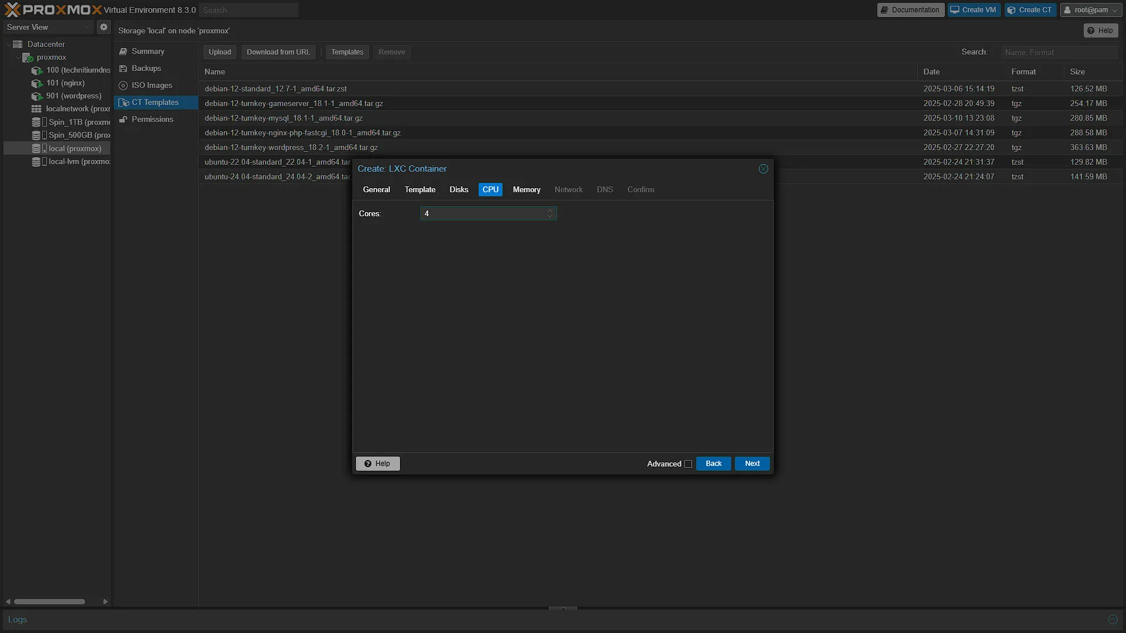Click Download from URL button
The image size is (1126, 633).
coord(278,52)
